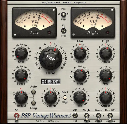Image resolution: width=127 pixels, height=124 pixels.
Task: Click the 4k mark on High Freq scale
Action: 105,67
